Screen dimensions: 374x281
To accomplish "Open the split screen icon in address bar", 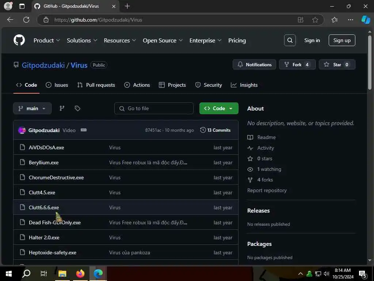I will pos(301,20).
